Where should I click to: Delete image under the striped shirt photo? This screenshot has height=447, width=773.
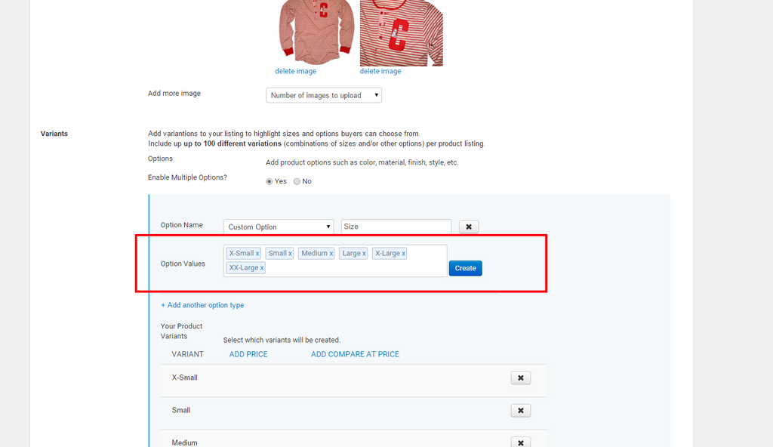point(380,71)
